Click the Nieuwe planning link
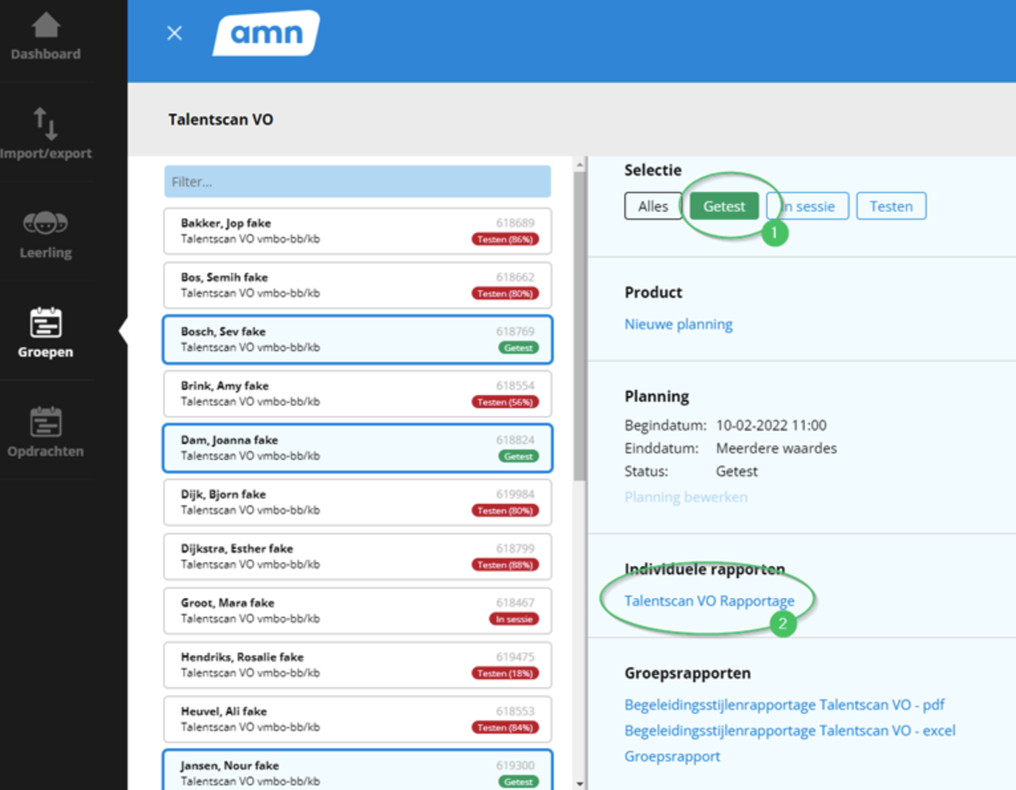The image size is (1016, 790). click(678, 324)
